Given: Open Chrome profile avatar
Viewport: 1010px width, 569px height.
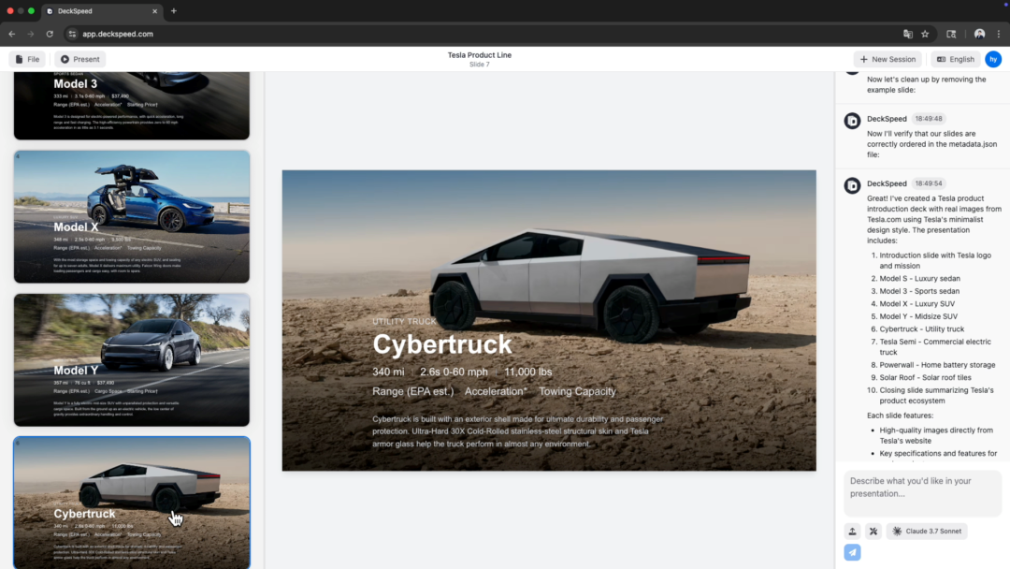Looking at the screenshot, I should click(x=979, y=34).
